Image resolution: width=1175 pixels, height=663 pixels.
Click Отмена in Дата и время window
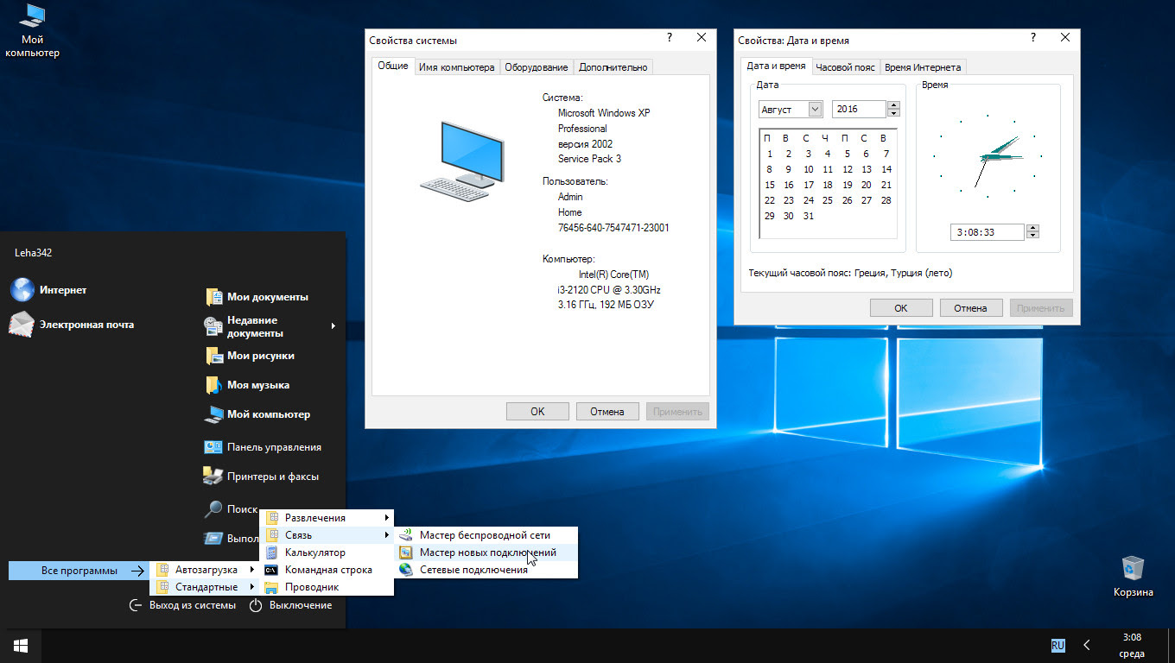pos(970,308)
